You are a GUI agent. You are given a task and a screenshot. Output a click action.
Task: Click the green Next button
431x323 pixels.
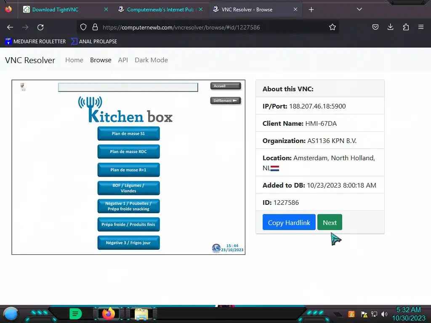tap(330, 222)
